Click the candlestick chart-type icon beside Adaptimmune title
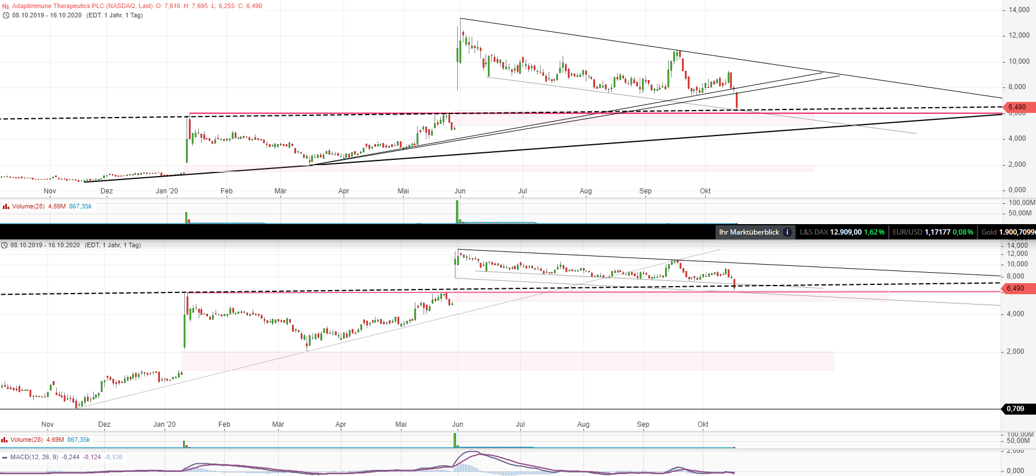Viewport: 1036px width, 476px height. pyautogui.click(x=6, y=6)
